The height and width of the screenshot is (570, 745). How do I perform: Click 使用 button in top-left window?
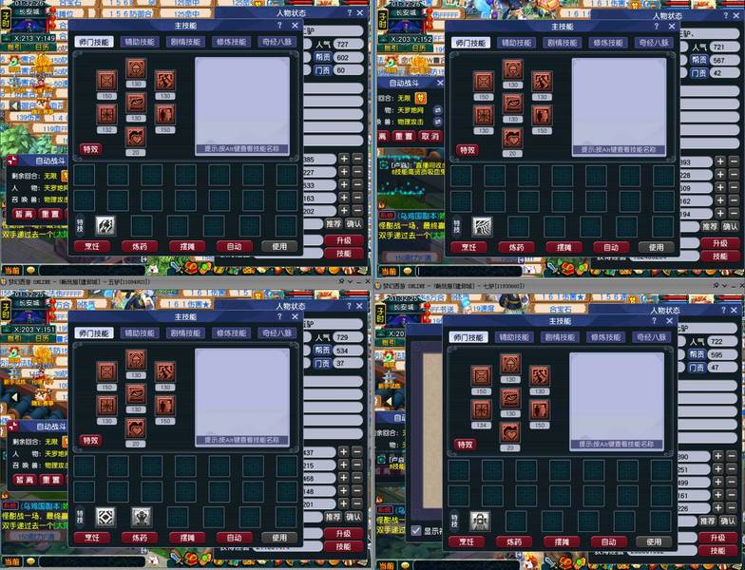279,247
